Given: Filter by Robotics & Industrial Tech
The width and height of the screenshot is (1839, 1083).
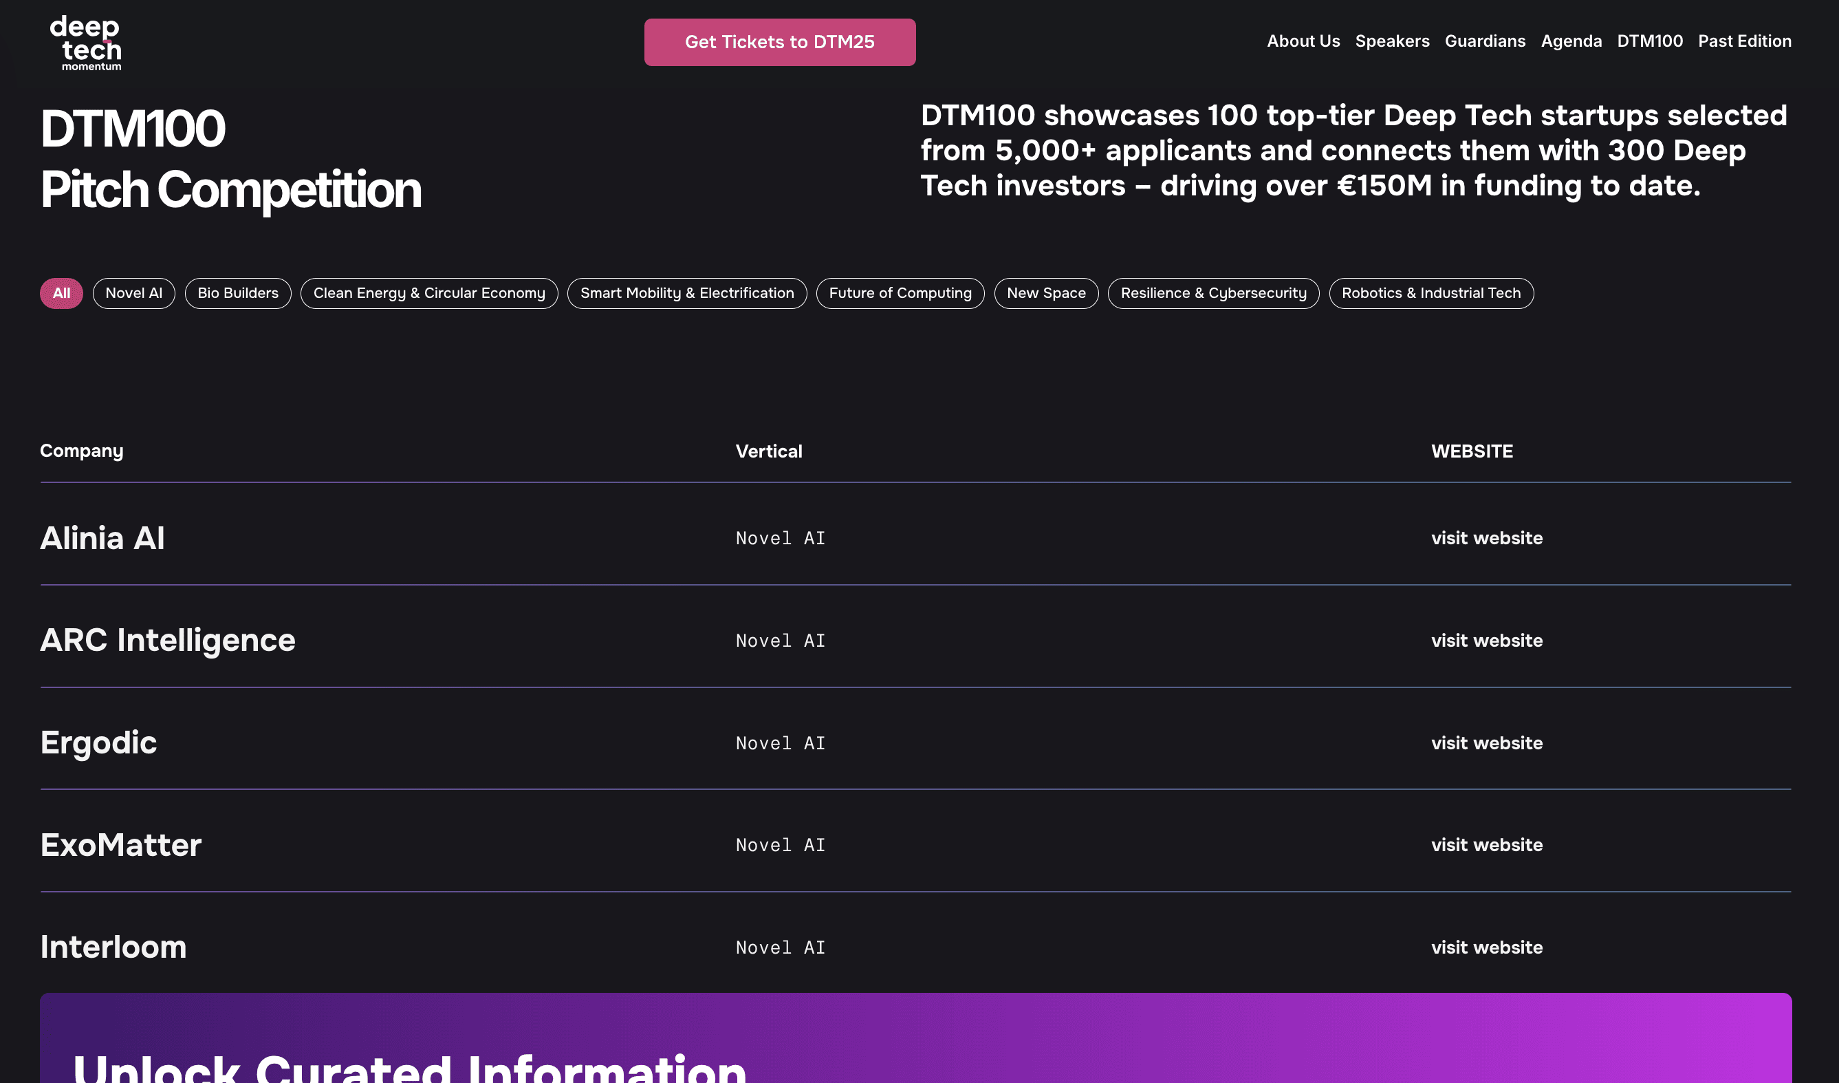Looking at the screenshot, I should pyautogui.click(x=1430, y=294).
